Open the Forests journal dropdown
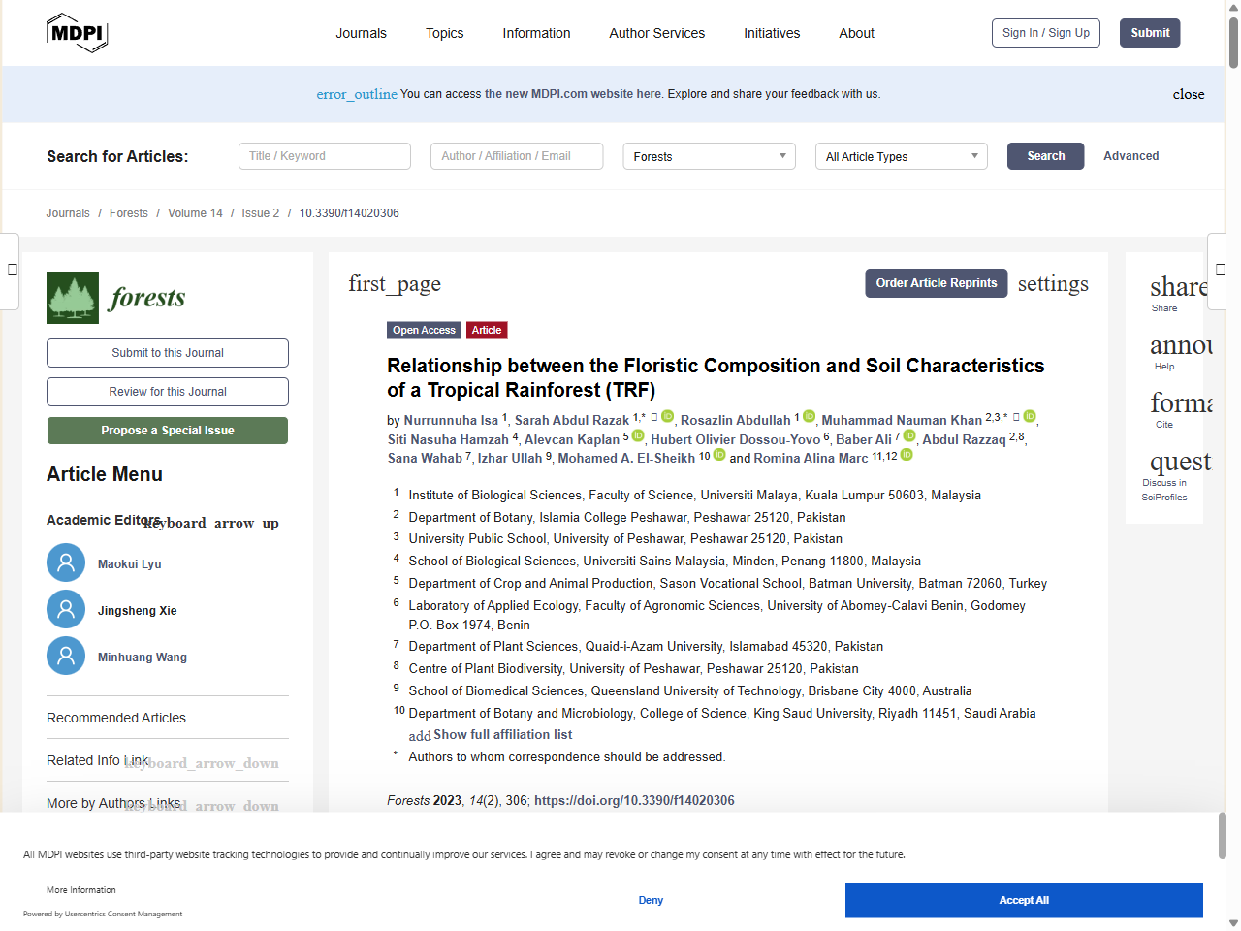Image resolution: width=1241 pixels, height=931 pixels. point(709,156)
